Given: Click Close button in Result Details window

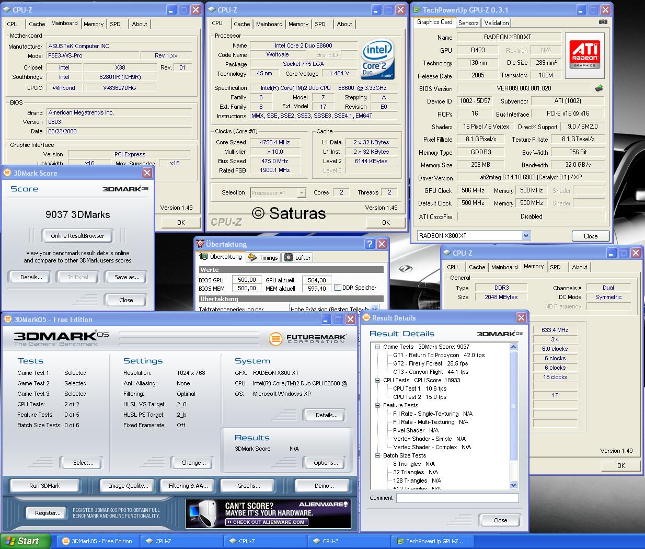Looking at the screenshot, I should click(500, 520).
